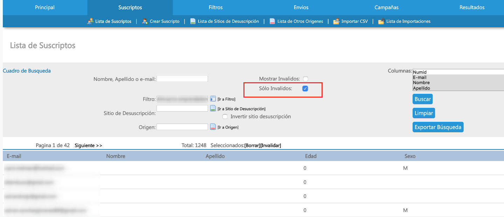Viewport: 504px width, 217px height.
Task: Select Nombre option in the Columnas list
Action: tap(458, 83)
